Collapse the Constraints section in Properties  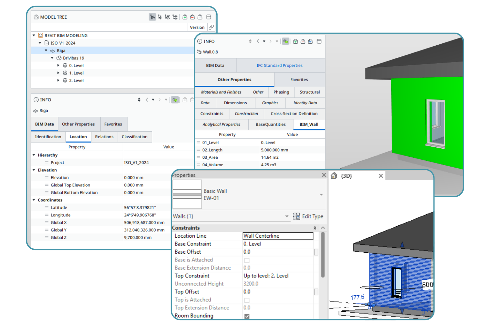tap(315, 228)
